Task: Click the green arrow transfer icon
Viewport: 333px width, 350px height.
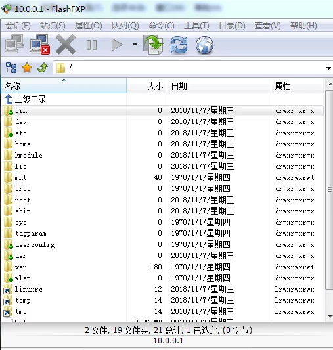Action: click(153, 45)
